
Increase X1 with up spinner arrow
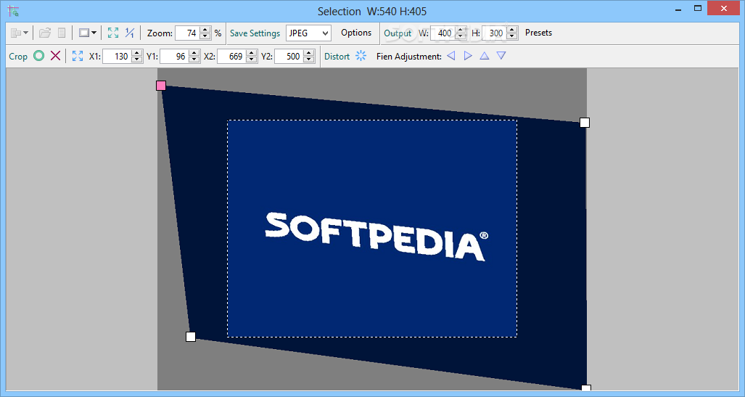click(x=137, y=53)
